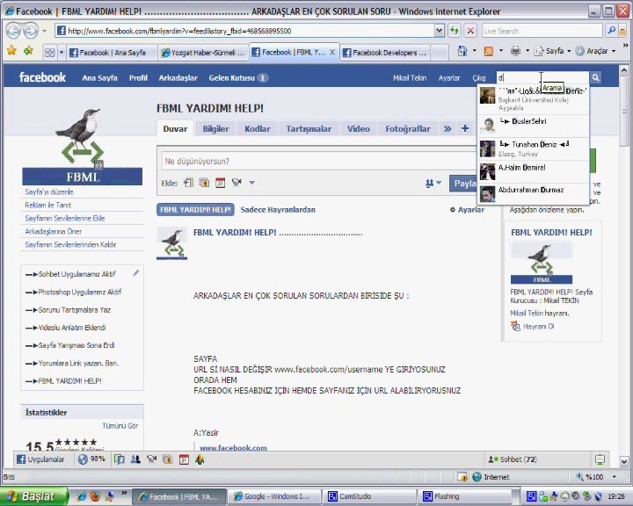Open the Video page tab

click(358, 129)
